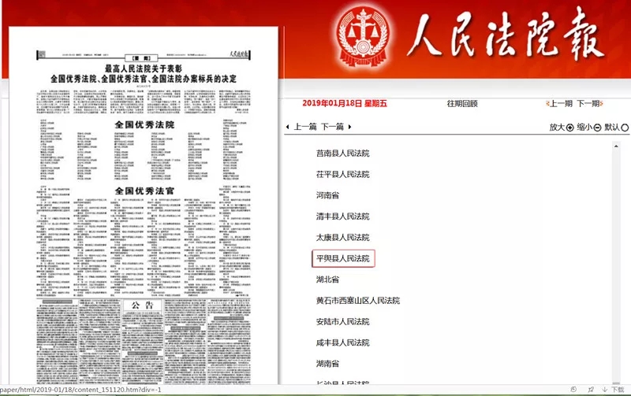Open 下一篇 next article
Screen dimensions: 631x396
click(x=332, y=127)
